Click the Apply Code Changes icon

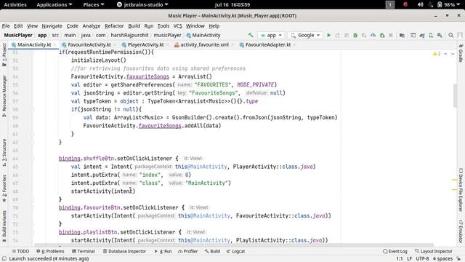pyautogui.click(x=347, y=35)
